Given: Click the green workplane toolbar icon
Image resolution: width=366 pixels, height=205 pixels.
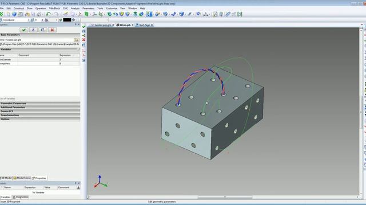Looking at the screenshot, I should pos(86,14).
